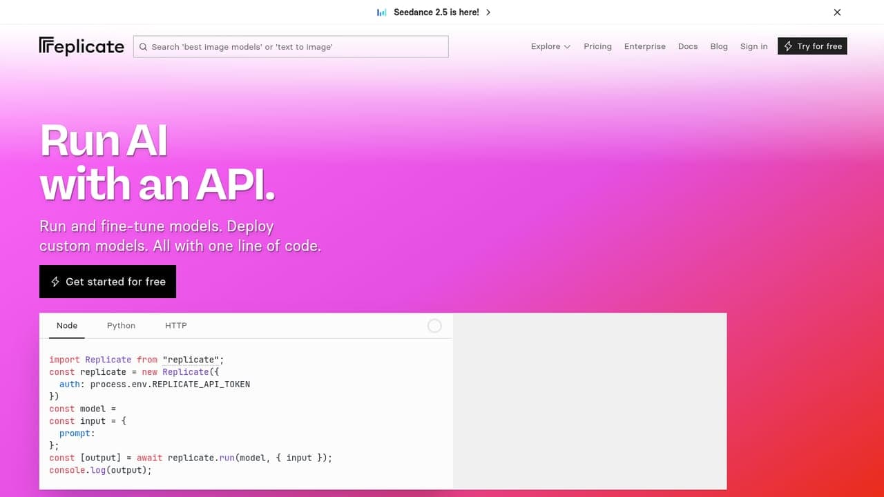Switch to the Python code tab
The height and width of the screenshot is (497, 884).
coord(121,326)
